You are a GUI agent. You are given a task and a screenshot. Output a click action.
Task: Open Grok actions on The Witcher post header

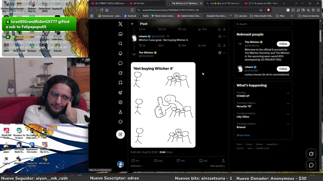(x=220, y=53)
